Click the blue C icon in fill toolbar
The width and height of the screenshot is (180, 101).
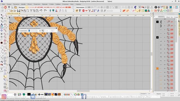coord(136,7)
